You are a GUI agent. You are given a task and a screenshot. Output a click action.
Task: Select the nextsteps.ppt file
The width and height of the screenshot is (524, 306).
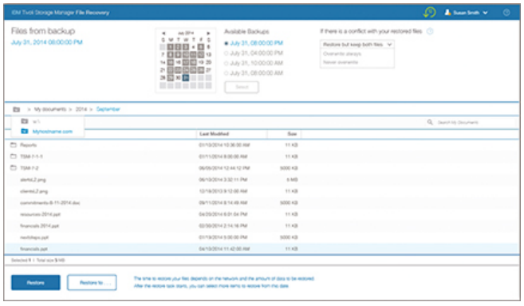click(x=34, y=237)
